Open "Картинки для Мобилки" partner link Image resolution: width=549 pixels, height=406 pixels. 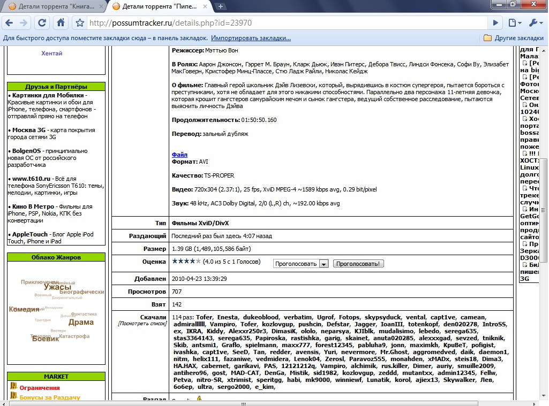point(48,95)
